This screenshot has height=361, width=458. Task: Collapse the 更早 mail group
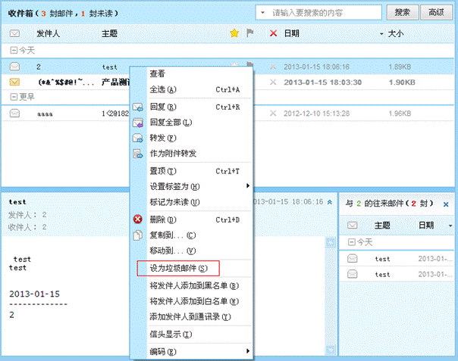pyautogui.click(x=14, y=98)
